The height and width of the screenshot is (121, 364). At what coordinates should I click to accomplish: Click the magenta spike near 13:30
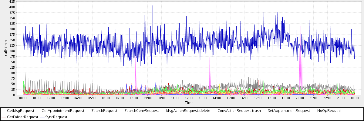click(210, 58)
